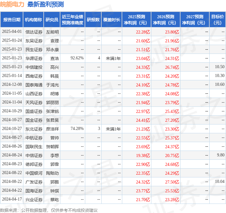Select analyst 左前明
The height and width of the screenshot is (213, 226).
click(x=52, y=32)
